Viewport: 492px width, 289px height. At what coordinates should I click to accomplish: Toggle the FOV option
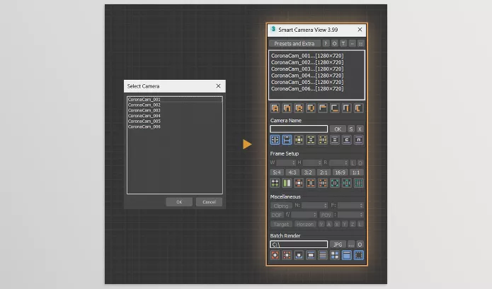tap(326, 215)
